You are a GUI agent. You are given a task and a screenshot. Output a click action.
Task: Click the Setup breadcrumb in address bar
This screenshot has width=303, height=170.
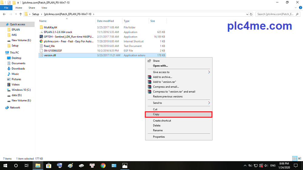(36, 14)
